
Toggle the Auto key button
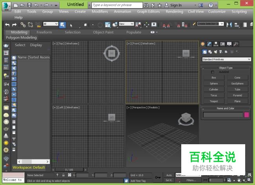[169, 175]
